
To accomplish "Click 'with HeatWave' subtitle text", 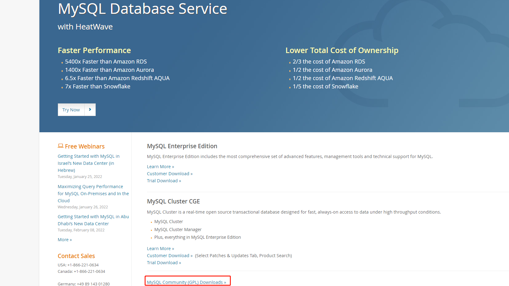I will 85,27.
